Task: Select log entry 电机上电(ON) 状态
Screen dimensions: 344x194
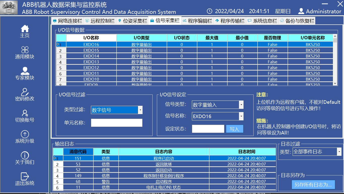Action: click(x=164, y=187)
